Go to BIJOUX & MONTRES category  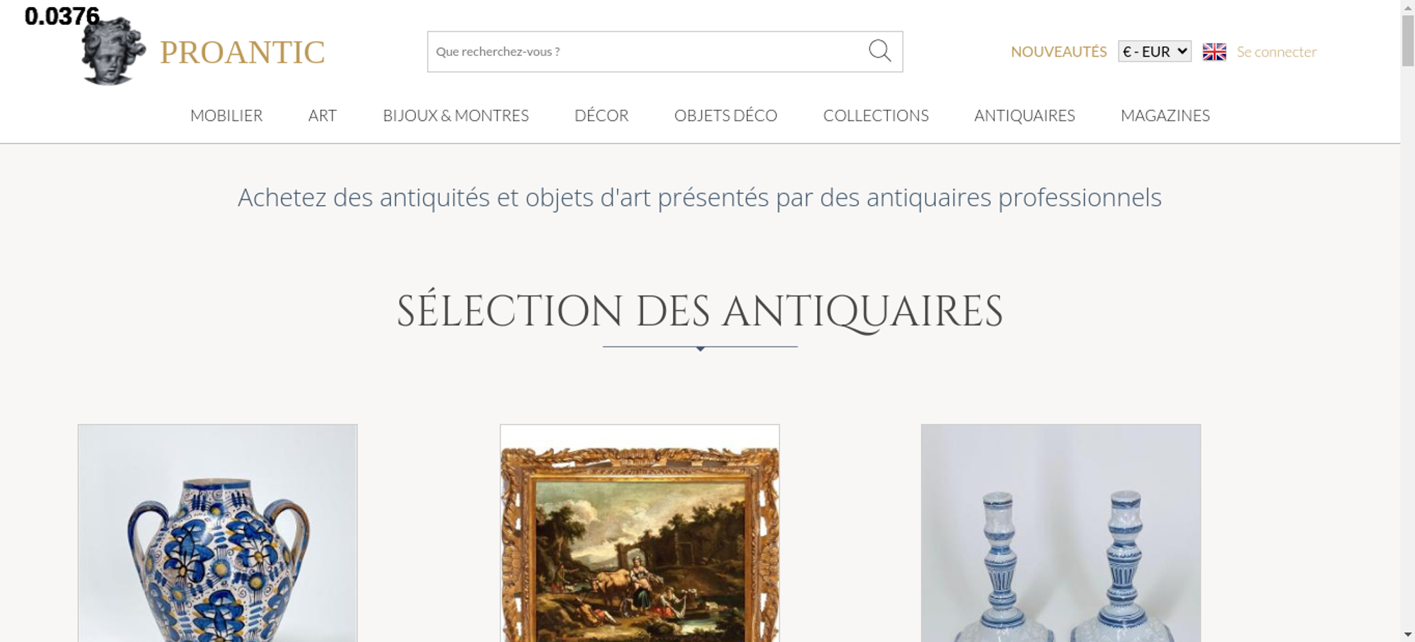pyautogui.click(x=456, y=115)
